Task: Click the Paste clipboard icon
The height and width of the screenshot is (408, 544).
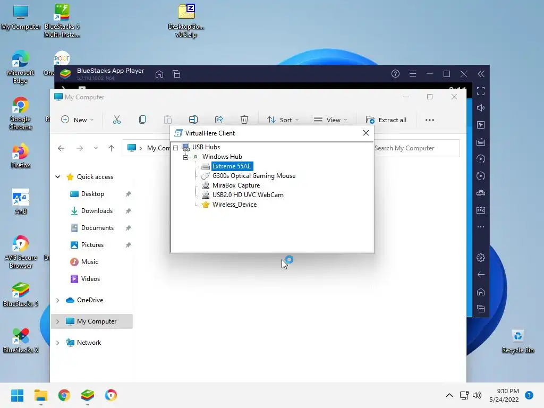Action: 167,120
